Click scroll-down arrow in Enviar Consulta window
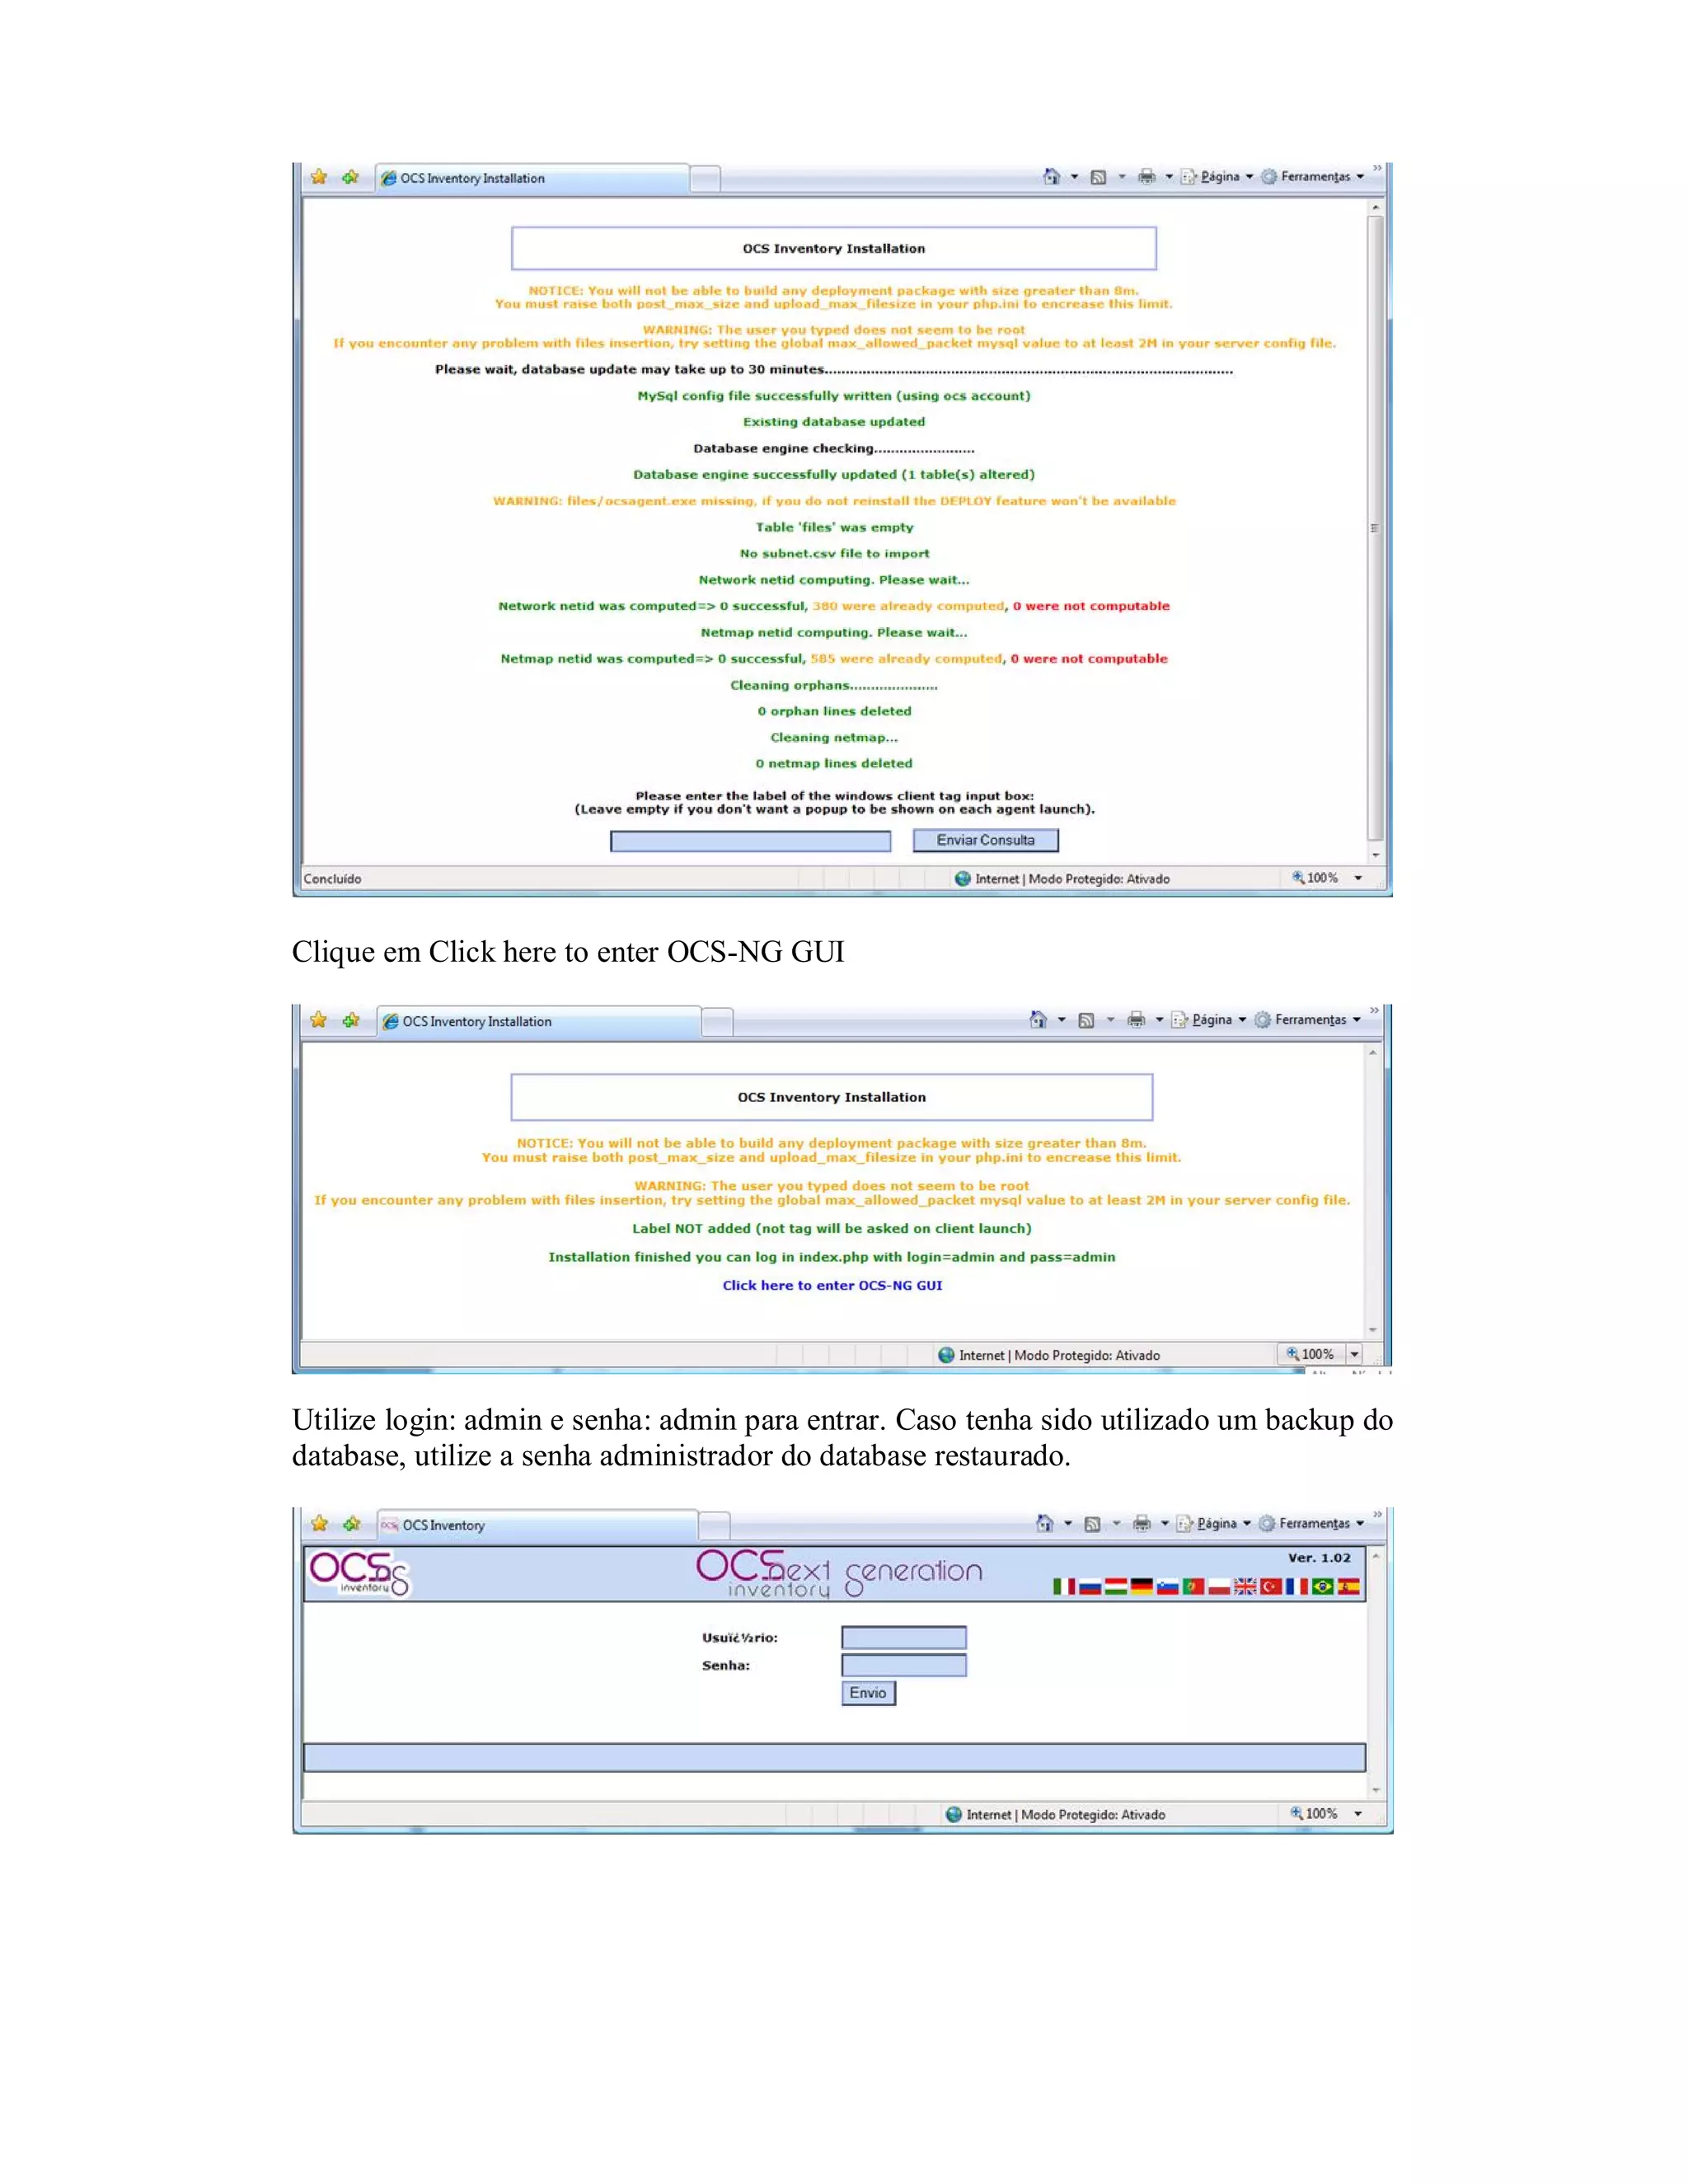 1375,855
